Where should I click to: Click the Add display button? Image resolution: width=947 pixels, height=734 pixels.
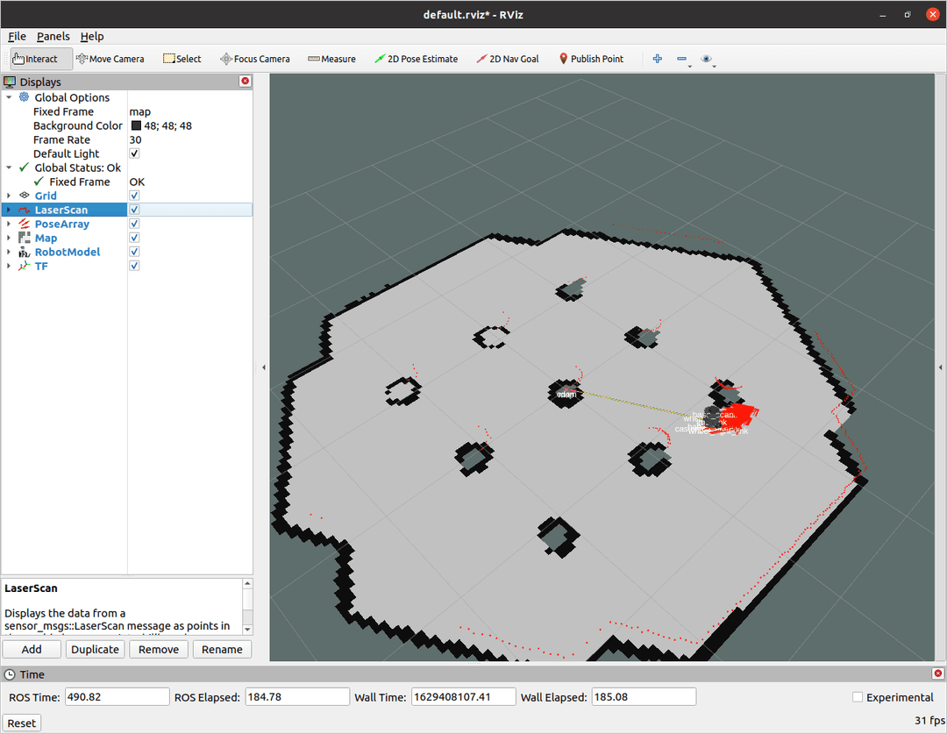coord(32,650)
